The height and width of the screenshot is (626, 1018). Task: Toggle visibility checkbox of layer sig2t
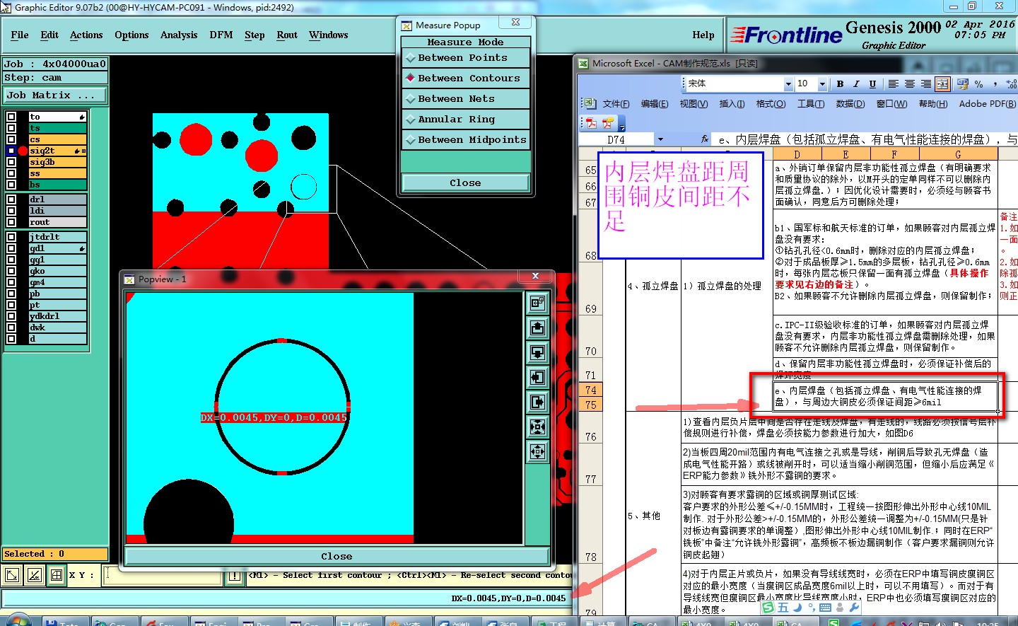click(11, 151)
